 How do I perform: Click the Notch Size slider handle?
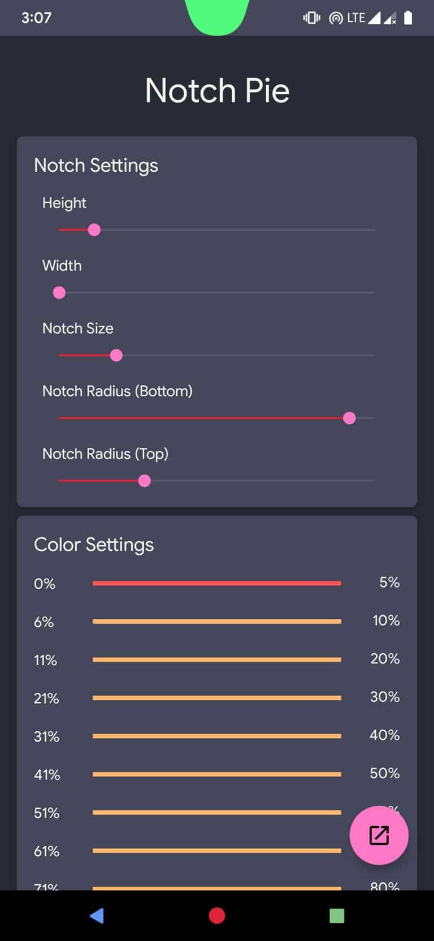point(116,355)
